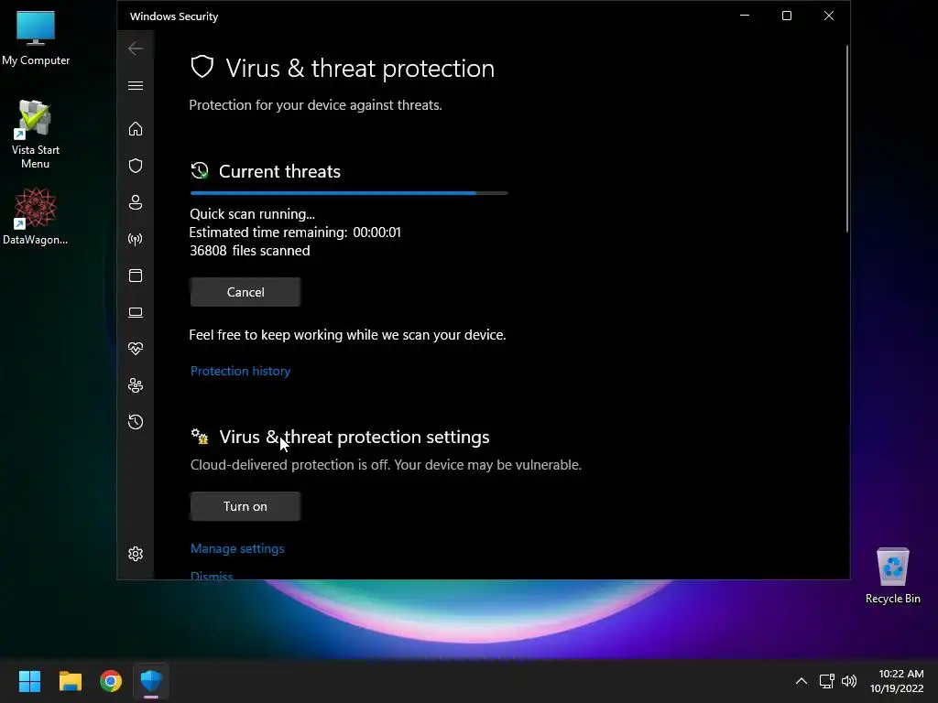Open Device performance & health heart icon
The image size is (938, 703).
coord(136,349)
